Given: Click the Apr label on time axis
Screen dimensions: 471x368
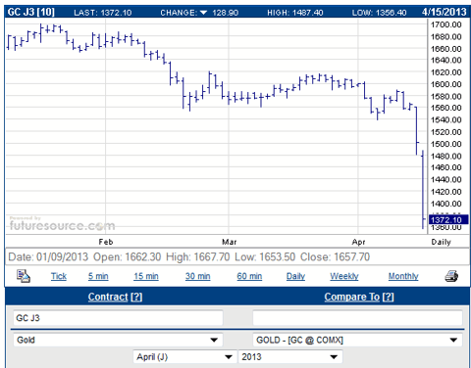Looking at the screenshot, I should 358,242.
